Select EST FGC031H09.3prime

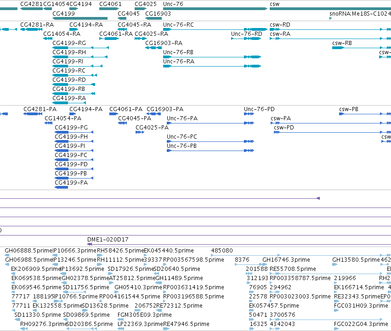coord(361,306)
